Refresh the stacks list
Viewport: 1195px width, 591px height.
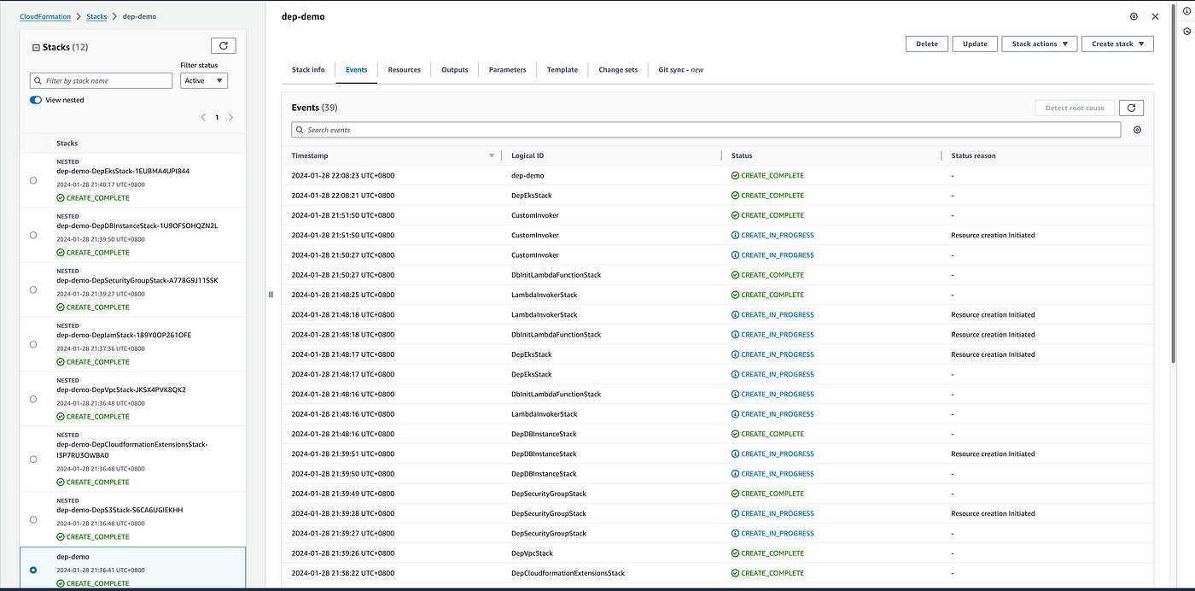click(223, 46)
